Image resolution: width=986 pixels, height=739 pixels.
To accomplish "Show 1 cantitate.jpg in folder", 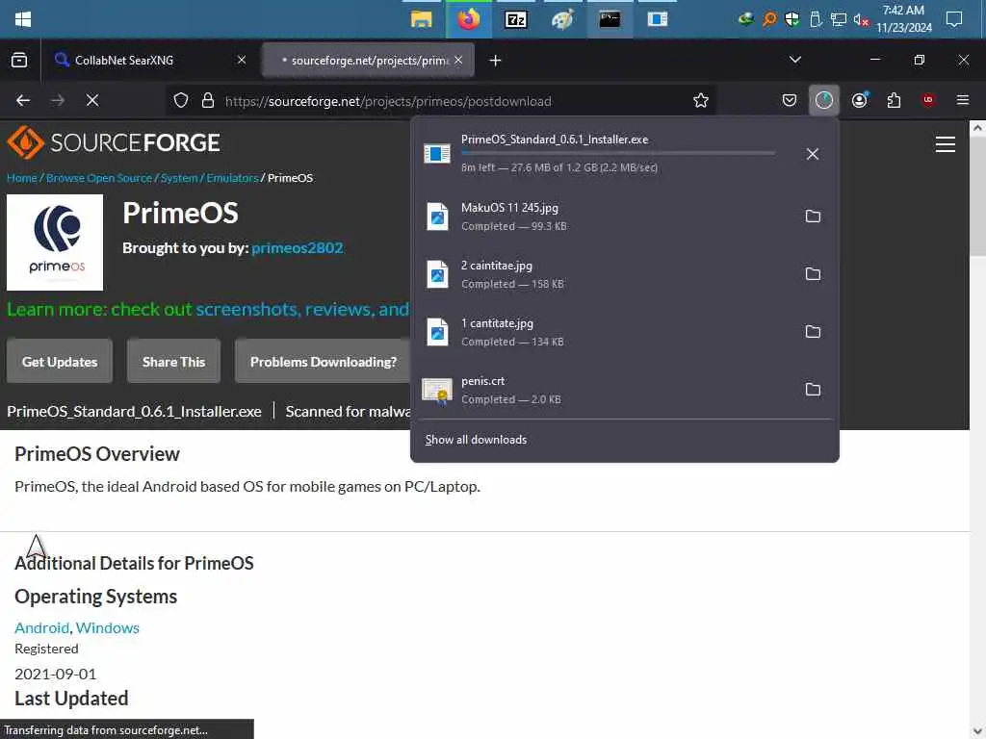I will (x=813, y=332).
